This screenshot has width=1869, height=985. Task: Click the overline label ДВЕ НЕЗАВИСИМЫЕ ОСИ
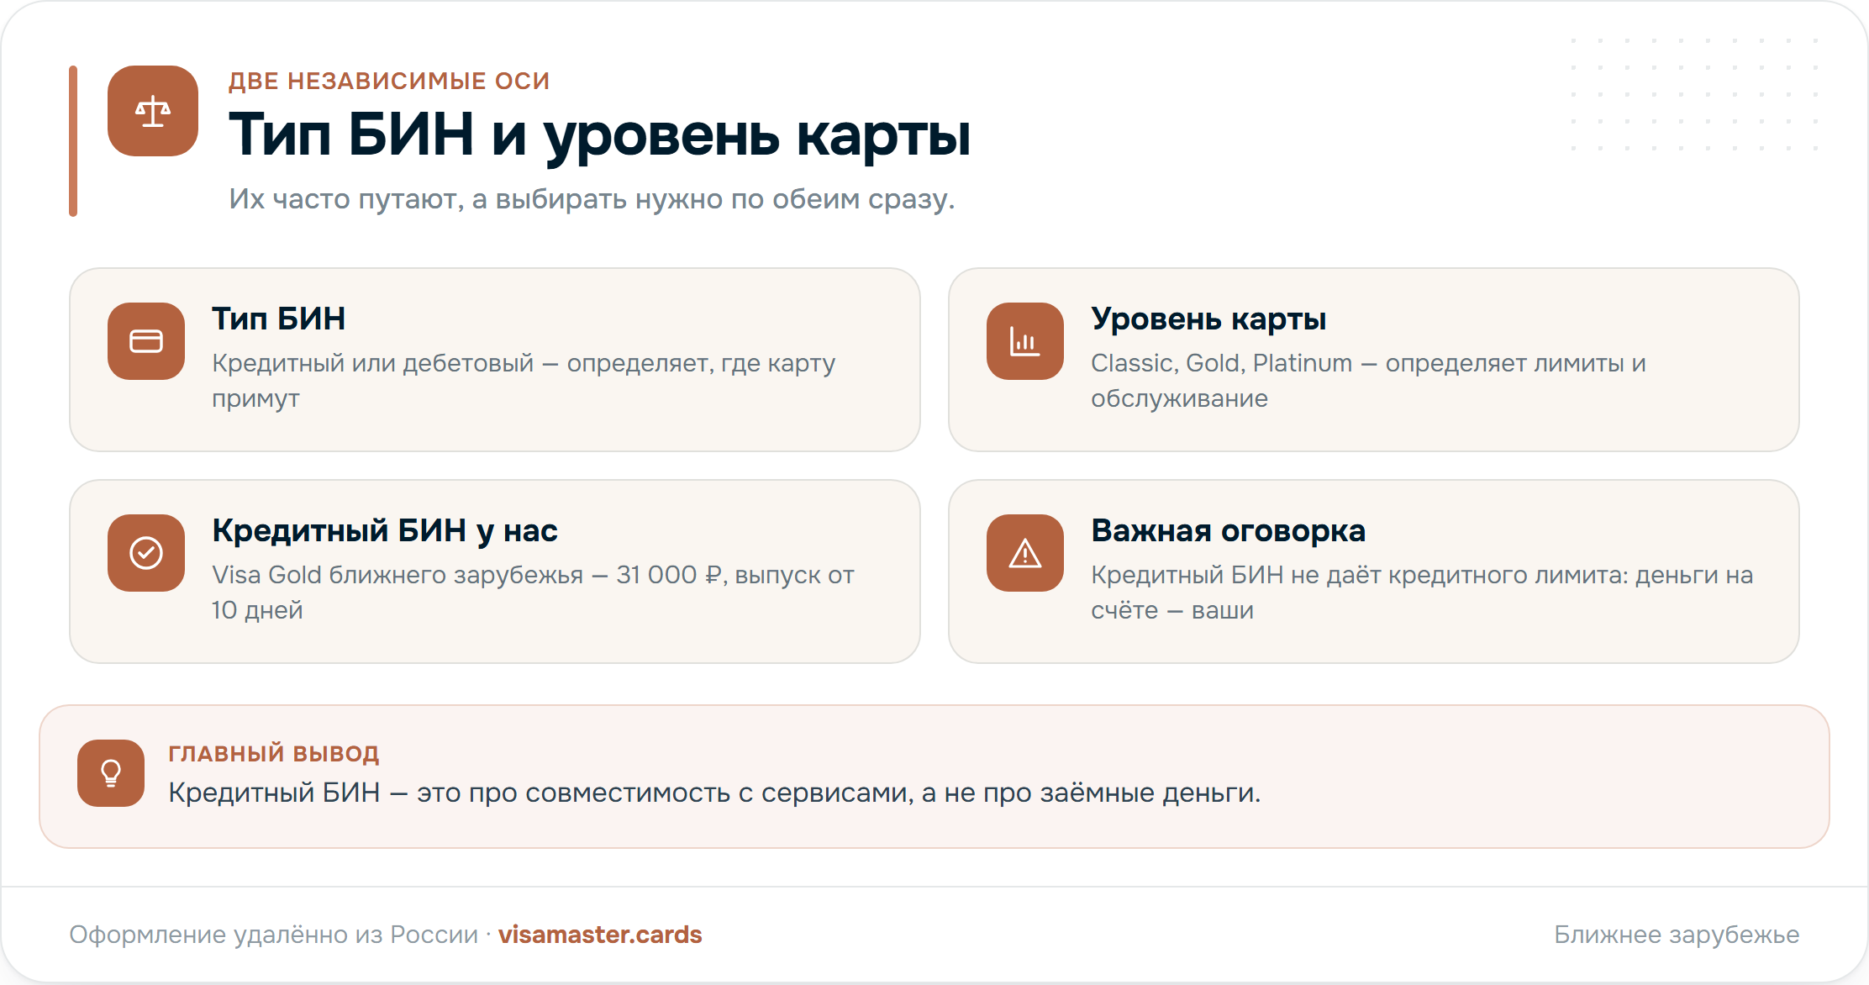click(389, 81)
